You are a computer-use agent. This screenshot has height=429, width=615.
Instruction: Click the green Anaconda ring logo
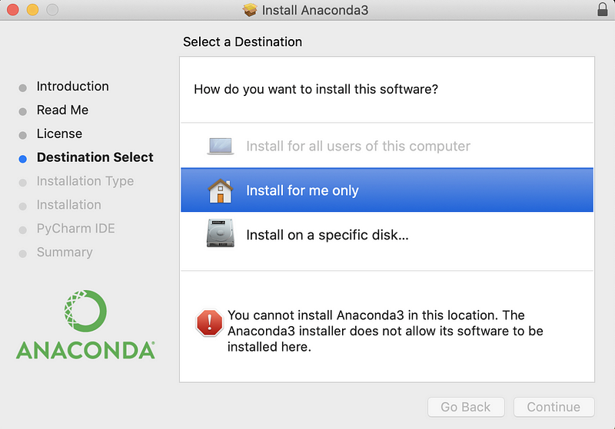85,310
